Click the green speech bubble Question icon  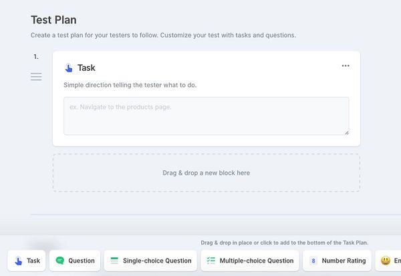60,261
